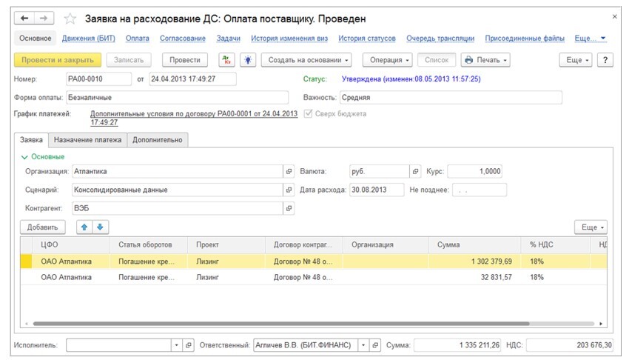Open Сценарий record with open icon
This screenshot has height=360, width=629.
(289, 190)
